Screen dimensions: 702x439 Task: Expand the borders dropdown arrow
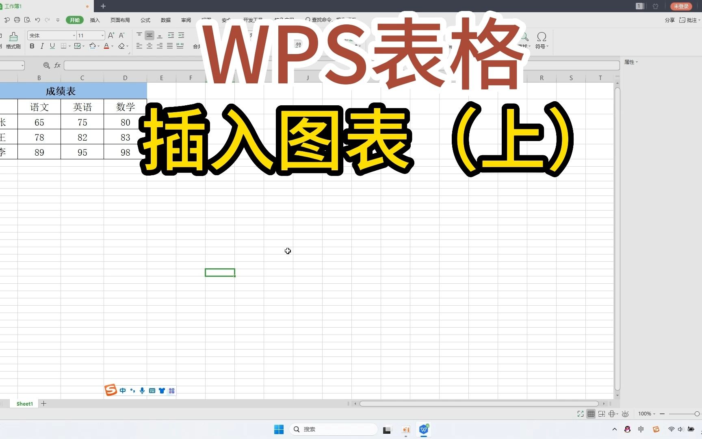(69, 46)
